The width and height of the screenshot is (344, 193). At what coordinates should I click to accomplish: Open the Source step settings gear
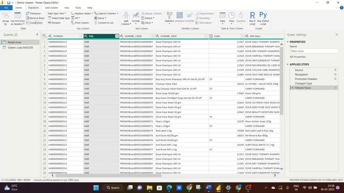335,70
